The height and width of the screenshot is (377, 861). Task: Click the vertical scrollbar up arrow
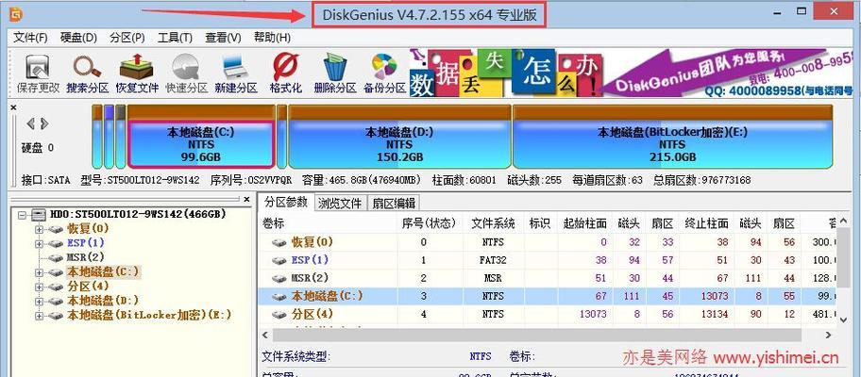[x=843, y=222]
